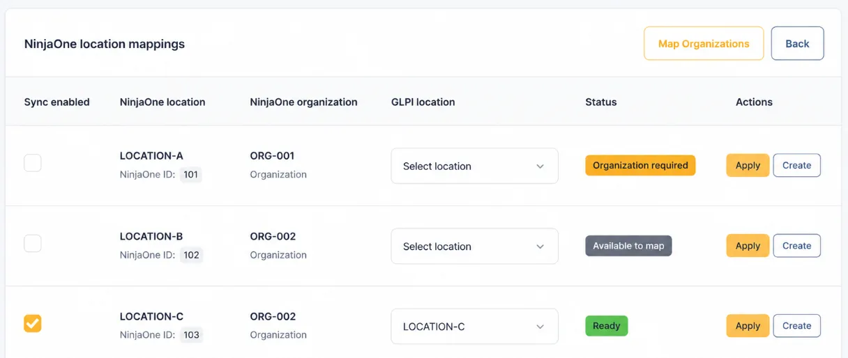Click the NinjaOne ID 103 badge
The image size is (848, 358).
pos(191,335)
